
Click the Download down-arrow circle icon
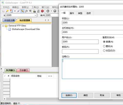point(48,11)
